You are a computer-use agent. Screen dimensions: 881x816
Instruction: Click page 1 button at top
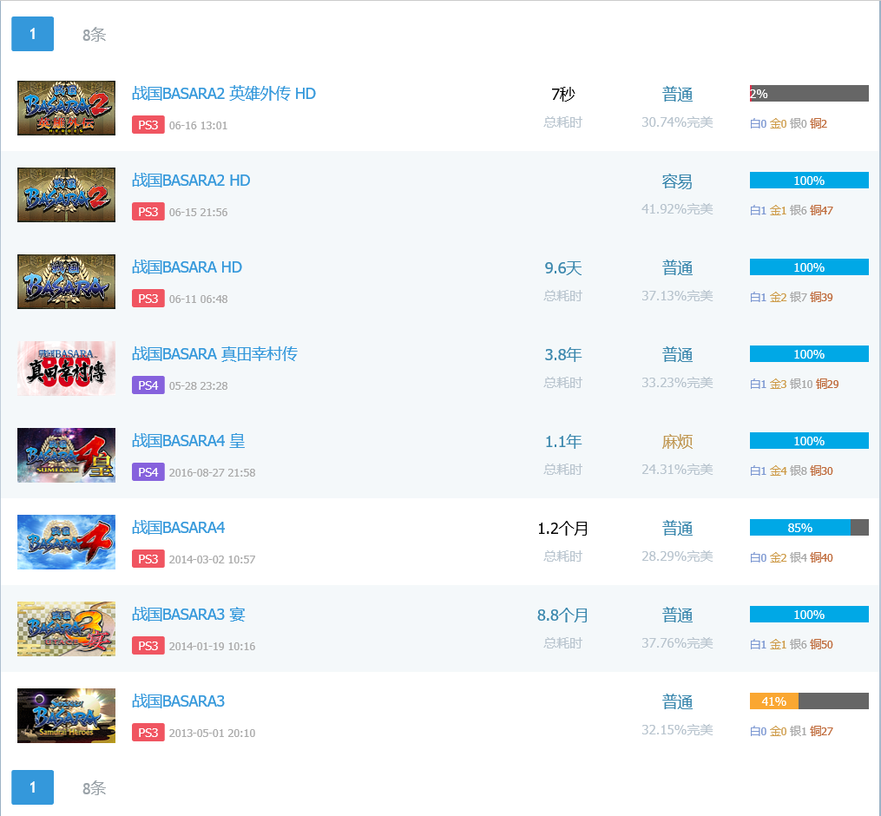33,34
